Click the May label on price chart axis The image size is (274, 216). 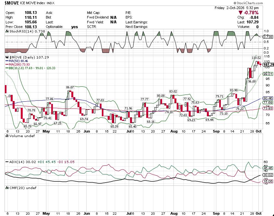click(46, 131)
